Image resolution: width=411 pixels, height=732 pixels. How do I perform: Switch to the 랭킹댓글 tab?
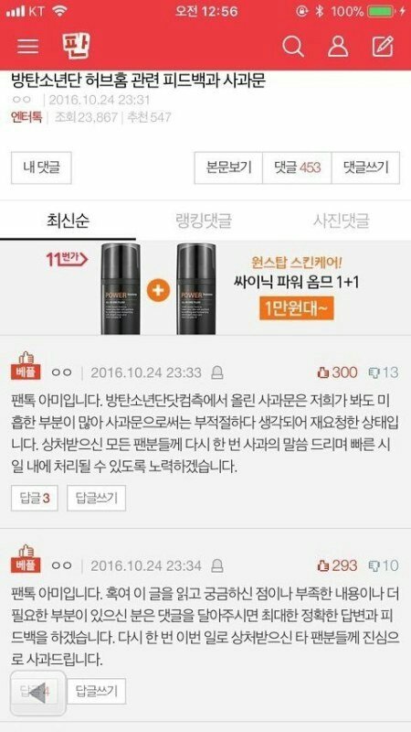click(x=204, y=221)
